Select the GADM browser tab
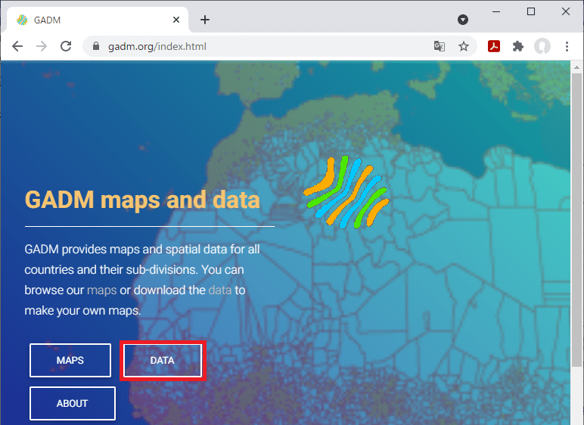The height and width of the screenshot is (425, 584). point(98,20)
